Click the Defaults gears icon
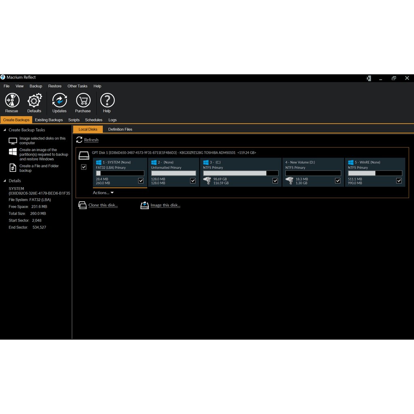414x414 pixels. tap(34, 100)
